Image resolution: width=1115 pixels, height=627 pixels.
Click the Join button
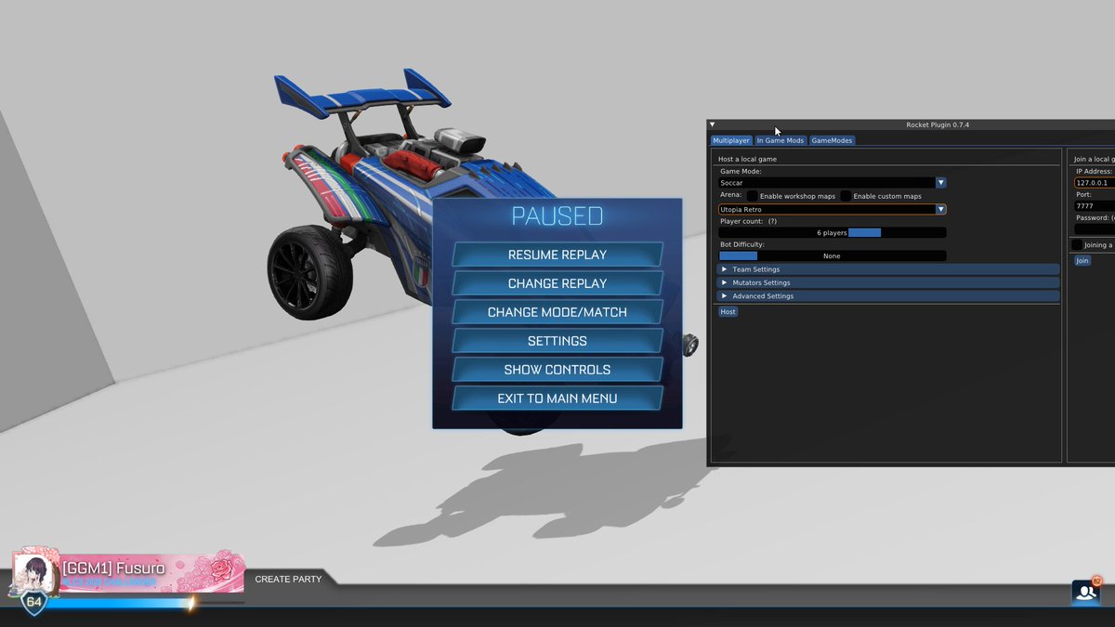[x=1082, y=261]
